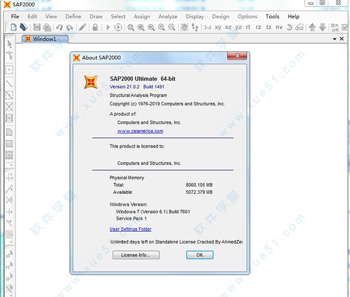Toggle Snap to Intersections X icon
The width and height of the screenshot is (350, 297).
(x=9, y=200)
